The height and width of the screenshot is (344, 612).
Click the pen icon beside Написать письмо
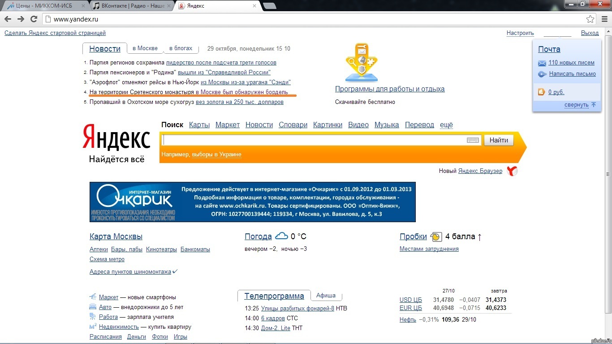coord(542,74)
